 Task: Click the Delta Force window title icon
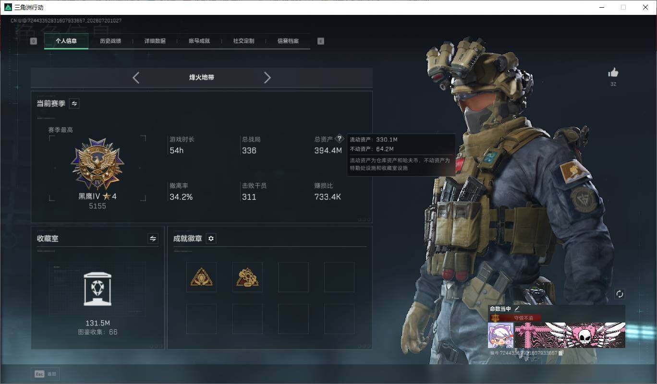pos(8,7)
